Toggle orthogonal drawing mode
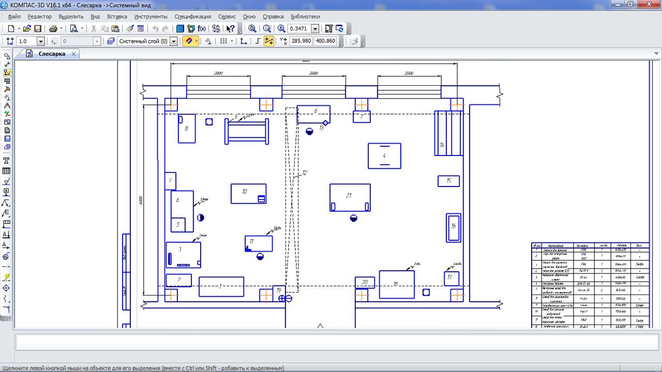The height and width of the screenshot is (372, 662). [x=258, y=41]
